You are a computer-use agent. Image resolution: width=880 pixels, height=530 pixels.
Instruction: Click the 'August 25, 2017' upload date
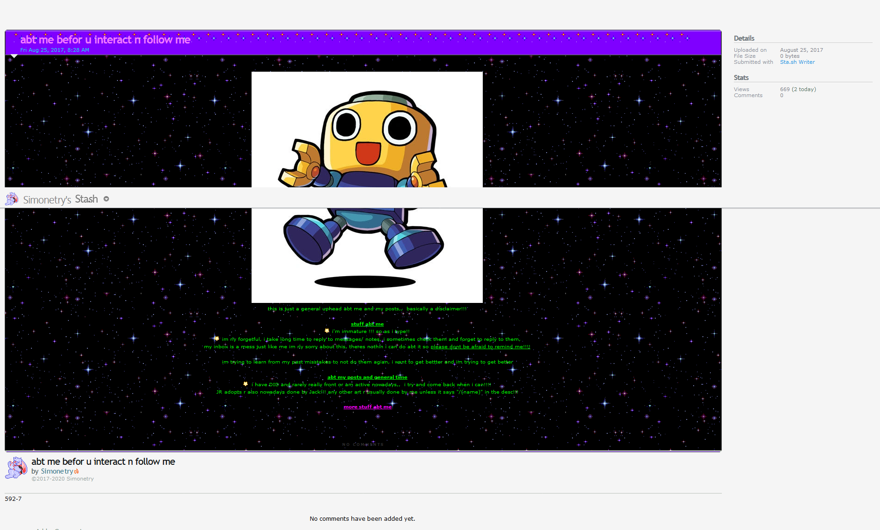801,50
